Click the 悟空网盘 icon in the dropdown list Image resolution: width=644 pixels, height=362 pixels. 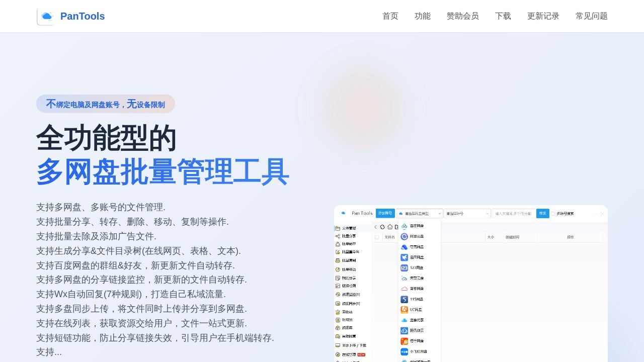tap(404, 341)
